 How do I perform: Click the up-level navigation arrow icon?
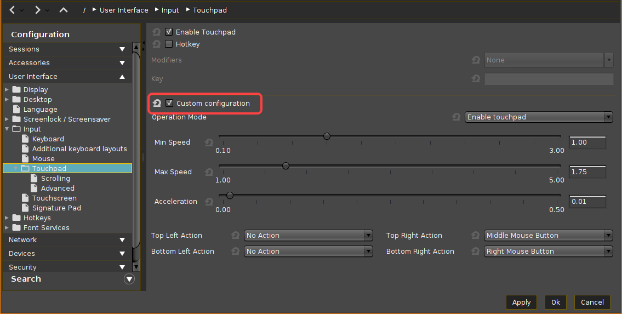tap(64, 10)
